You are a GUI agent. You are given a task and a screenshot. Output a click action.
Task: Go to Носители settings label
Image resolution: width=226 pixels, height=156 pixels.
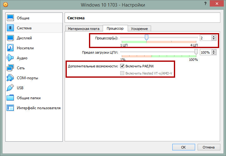tap(25, 48)
